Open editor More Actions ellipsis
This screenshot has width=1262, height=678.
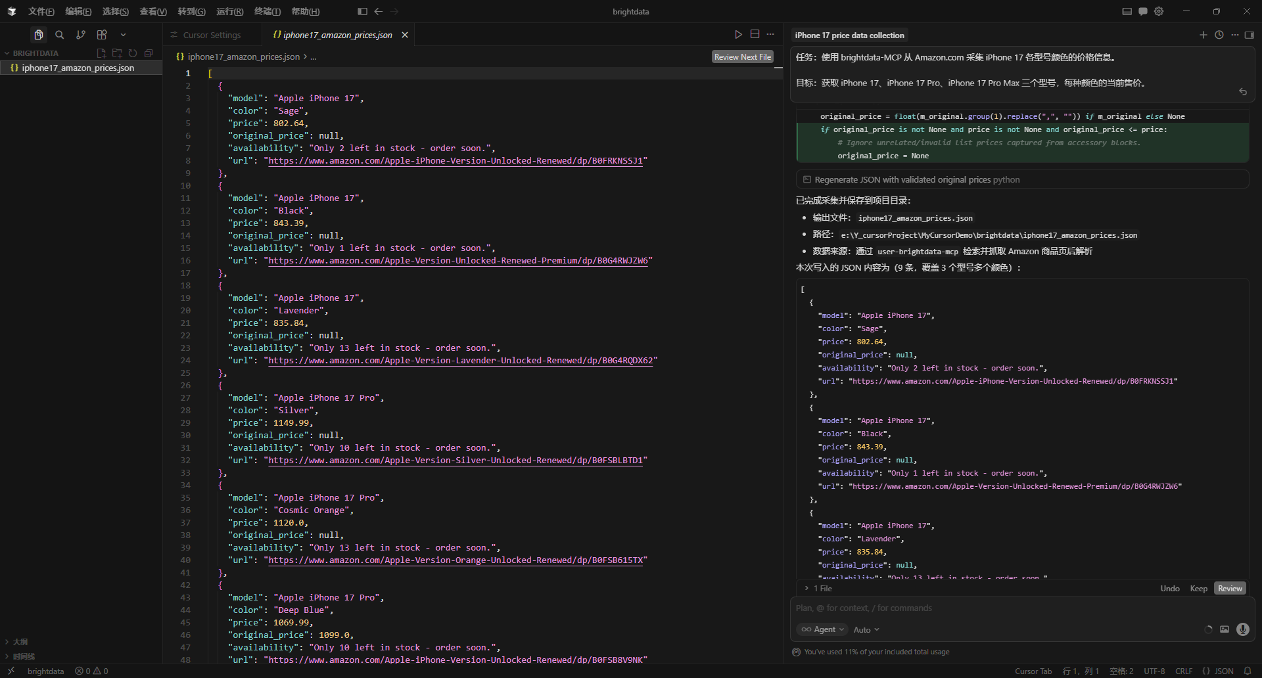[x=770, y=34]
